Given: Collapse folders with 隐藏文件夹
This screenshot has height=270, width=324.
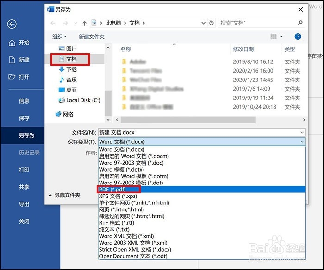Looking at the screenshot, I should tap(64, 195).
